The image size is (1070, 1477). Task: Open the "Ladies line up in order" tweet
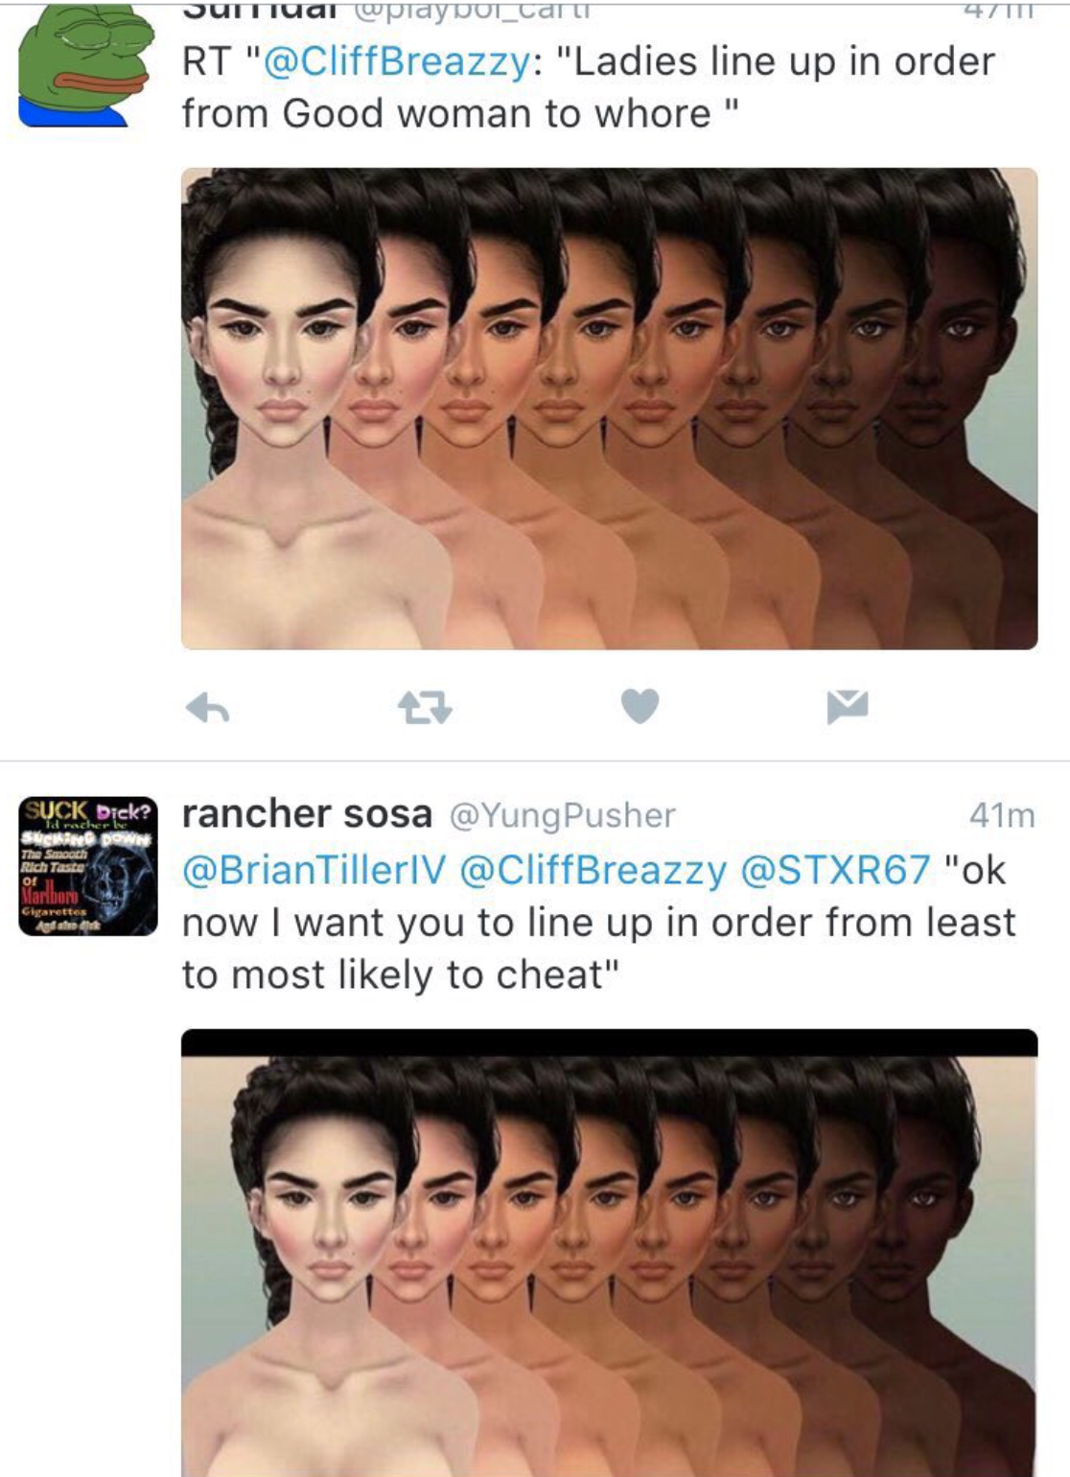click(x=589, y=87)
